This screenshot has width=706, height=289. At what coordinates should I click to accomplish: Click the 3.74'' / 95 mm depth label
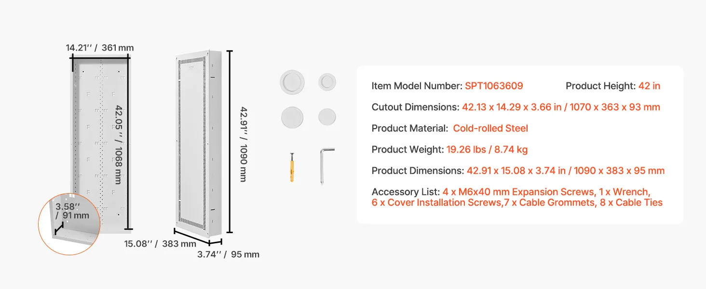(x=228, y=254)
